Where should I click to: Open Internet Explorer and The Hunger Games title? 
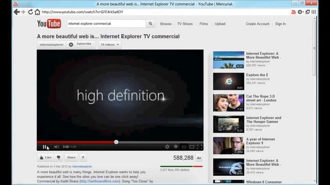click(263, 120)
